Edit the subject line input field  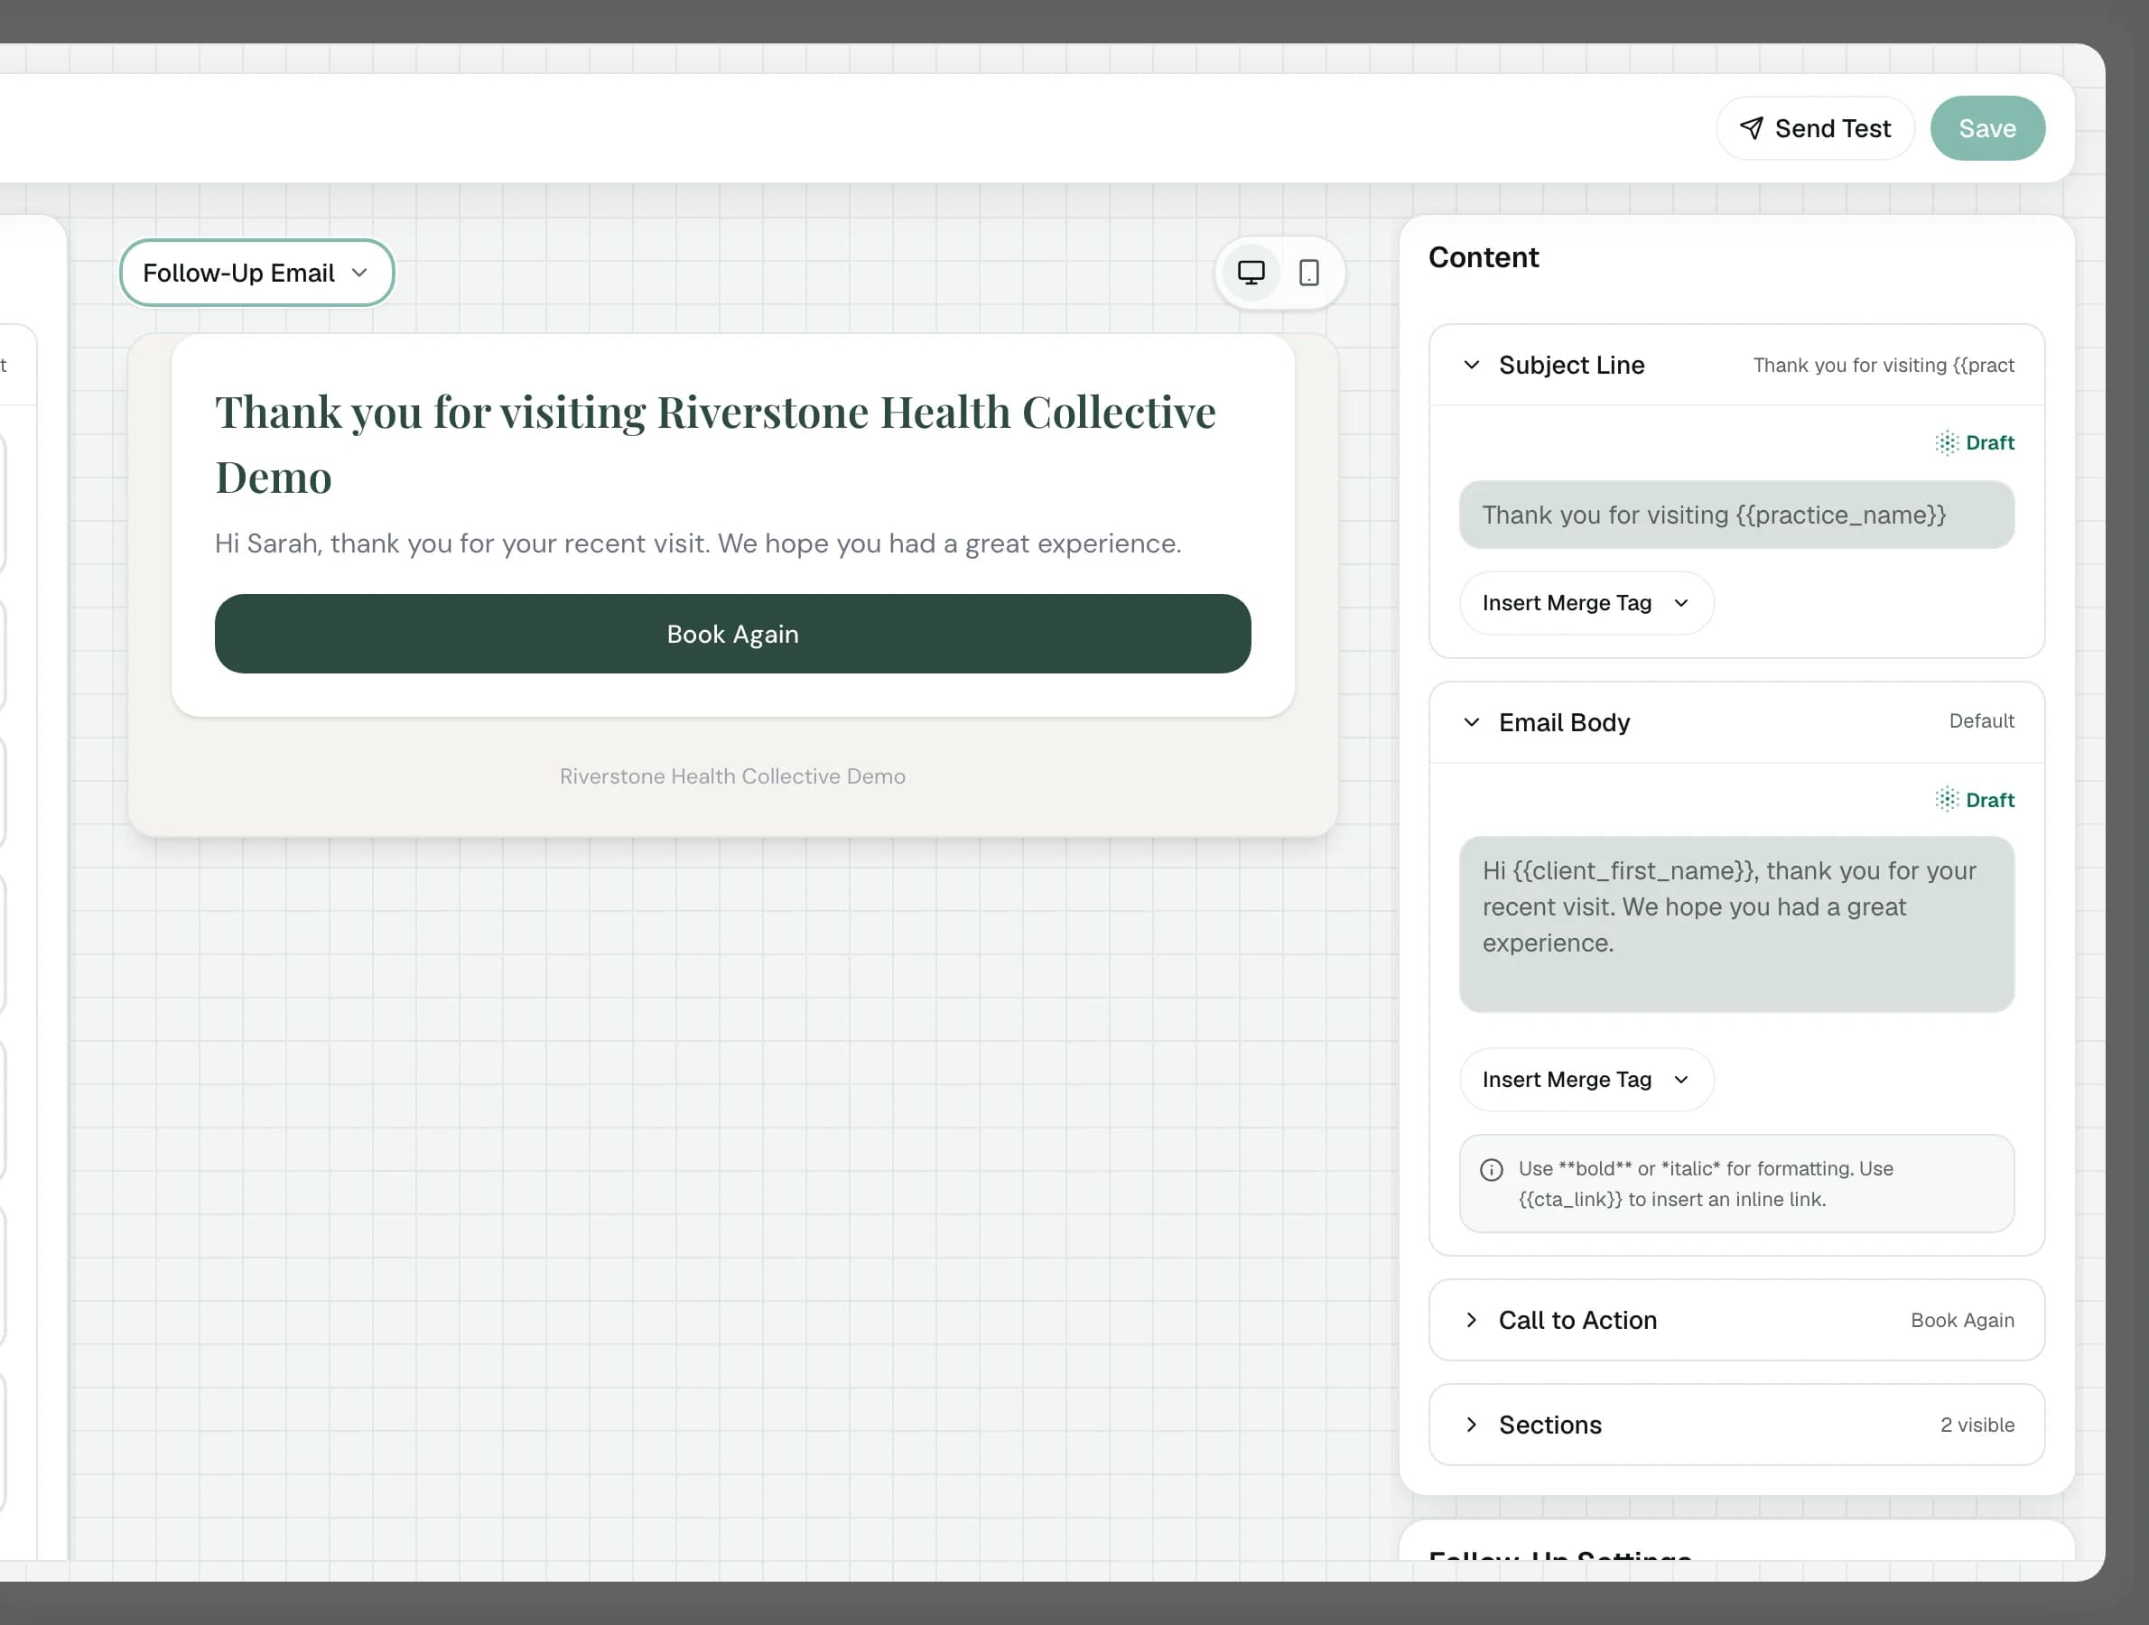[x=1736, y=515]
